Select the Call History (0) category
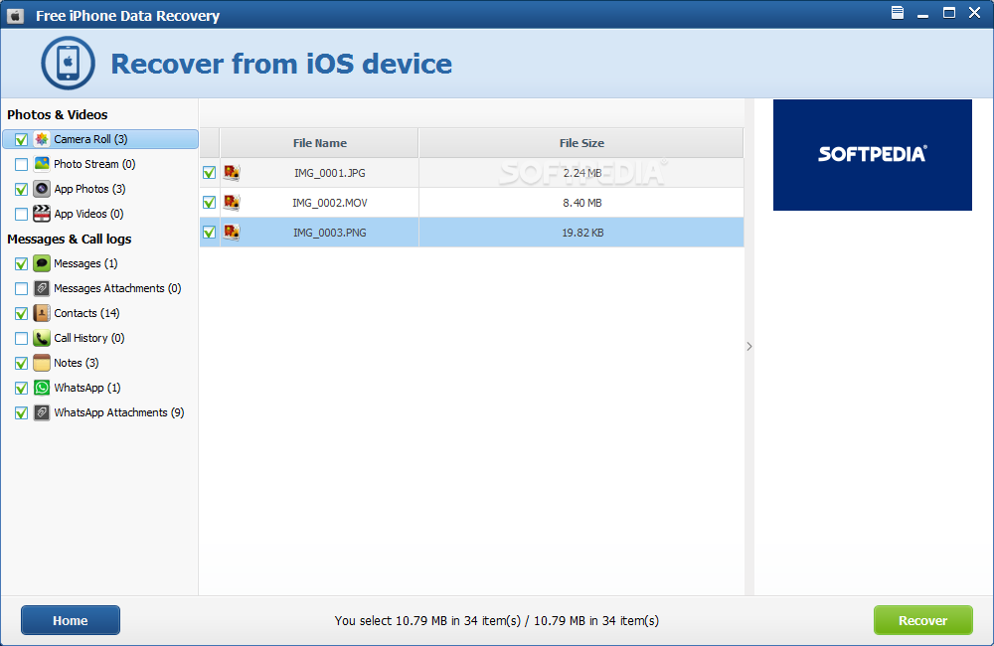This screenshot has height=646, width=994. [89, 338]
